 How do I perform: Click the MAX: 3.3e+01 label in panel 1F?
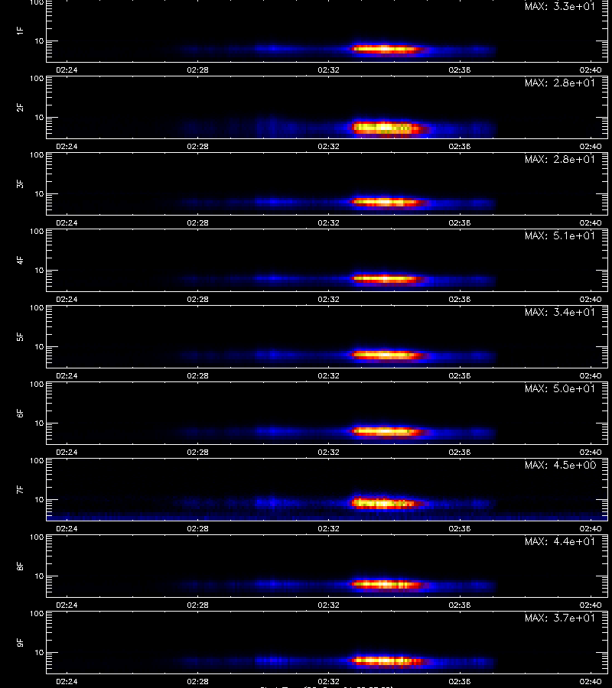pyautogui.click(x=560, y=7)
